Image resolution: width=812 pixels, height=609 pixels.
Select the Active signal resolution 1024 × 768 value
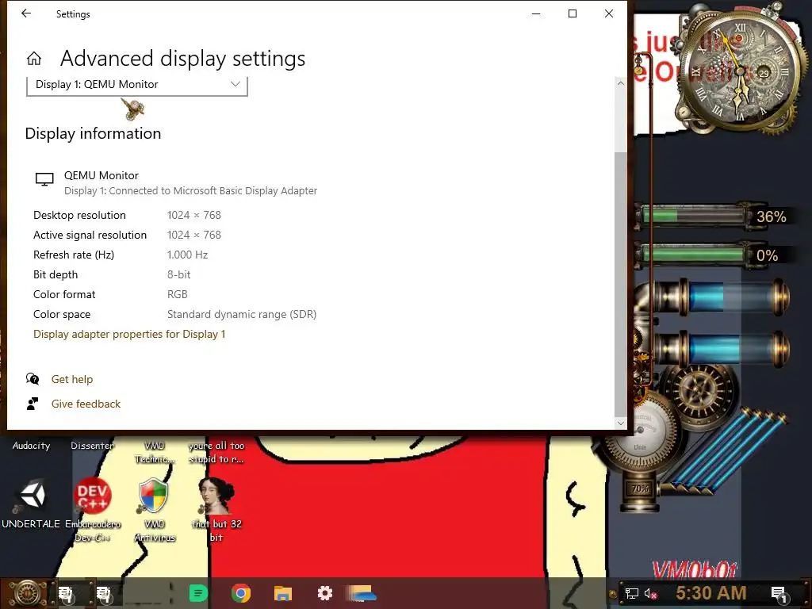pyautogui.click(x=194, y=235)
